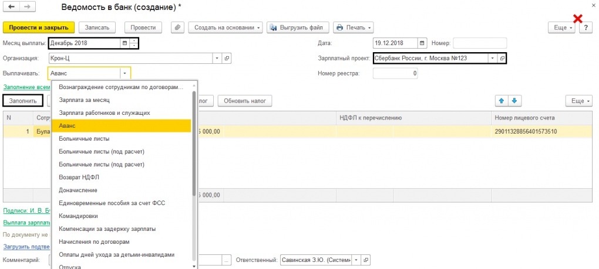Click the help question mark button
The width and height of the screenshot is (599, 269).
click(585, 28)
